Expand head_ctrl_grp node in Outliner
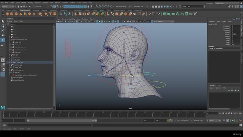The height and width of the screenshot is (137, 243). click(9, 65)
